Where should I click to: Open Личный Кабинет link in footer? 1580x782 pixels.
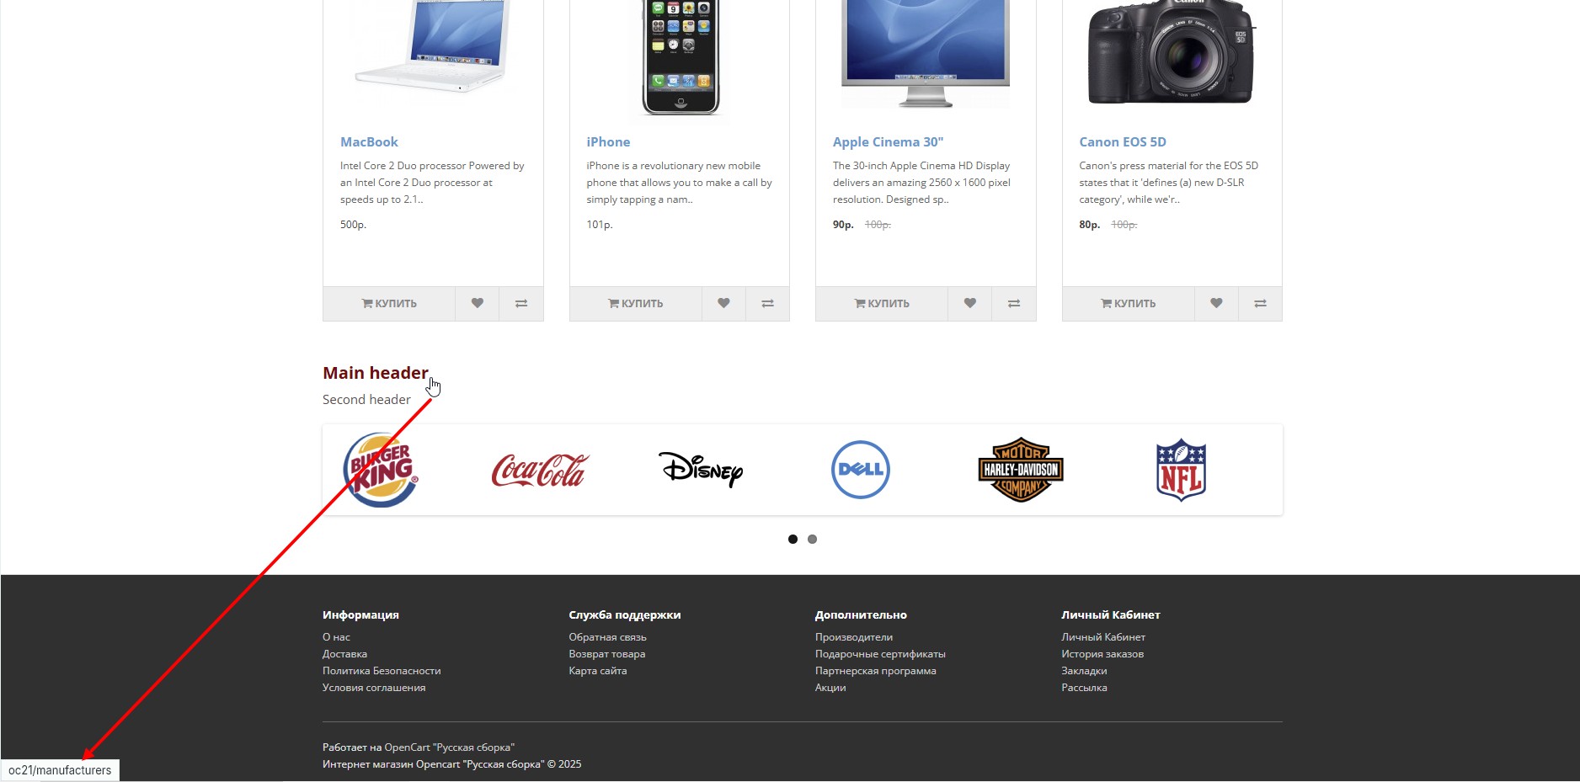(x=1103, y=637)
